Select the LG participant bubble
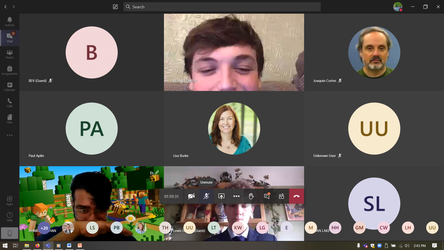Image resolution: width=444 pixels, height=250 pixels. point(262,228)
